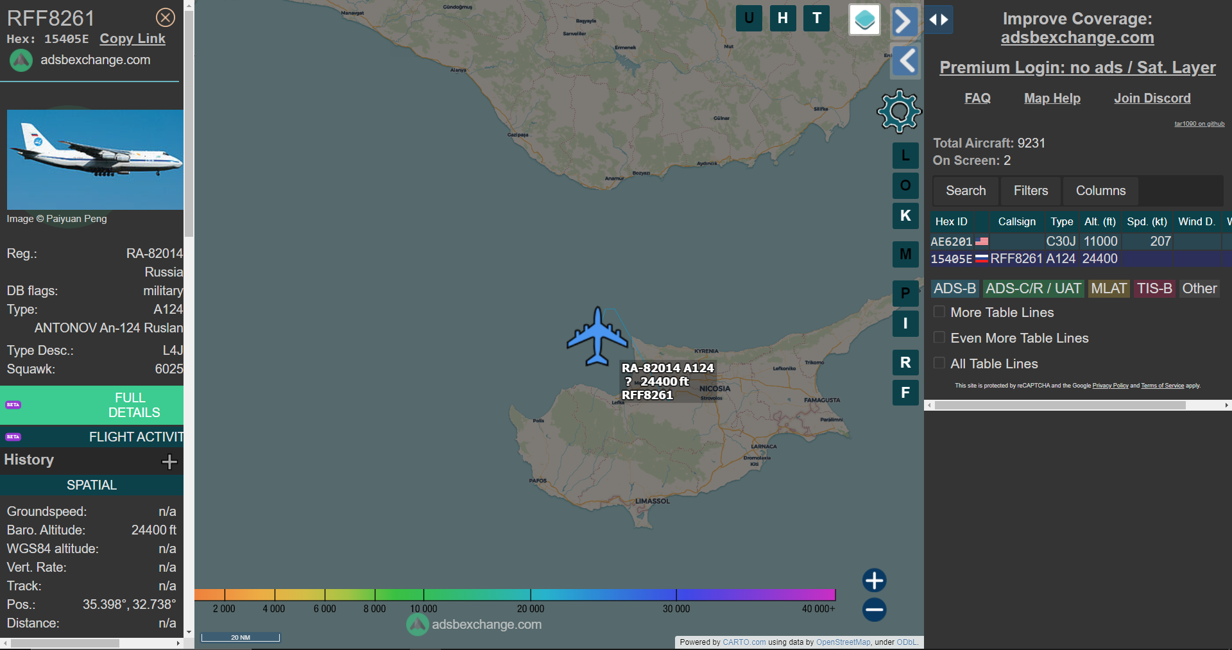Open map settings gear icon

tap(899, 111)
